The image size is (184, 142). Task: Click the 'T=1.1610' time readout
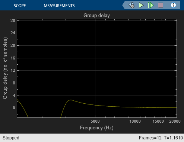pyautogui.click(x=173, y=138)
